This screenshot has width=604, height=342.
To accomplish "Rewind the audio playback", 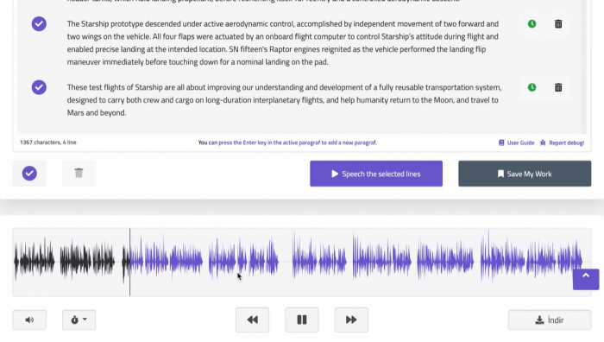I will click(x=252, y=320).
